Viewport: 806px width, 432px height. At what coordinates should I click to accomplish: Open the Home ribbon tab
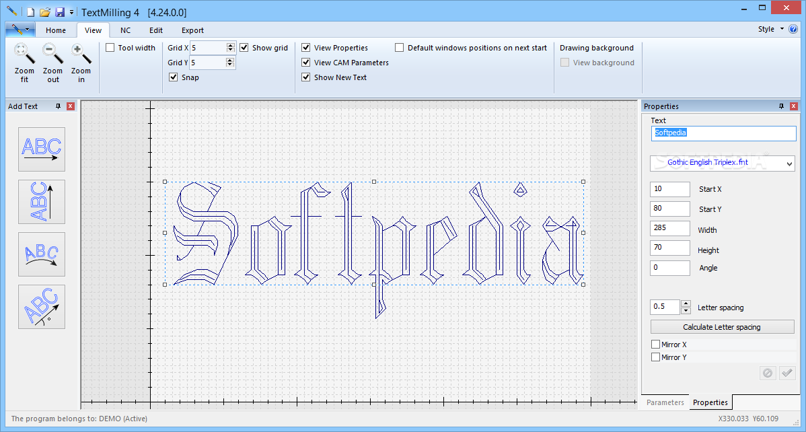point(56,30)
